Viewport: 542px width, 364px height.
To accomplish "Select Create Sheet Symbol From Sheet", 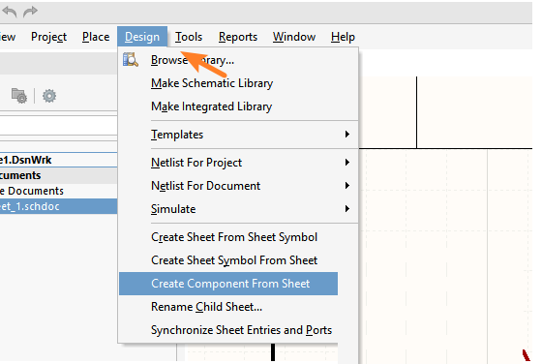I will [234, 260].
